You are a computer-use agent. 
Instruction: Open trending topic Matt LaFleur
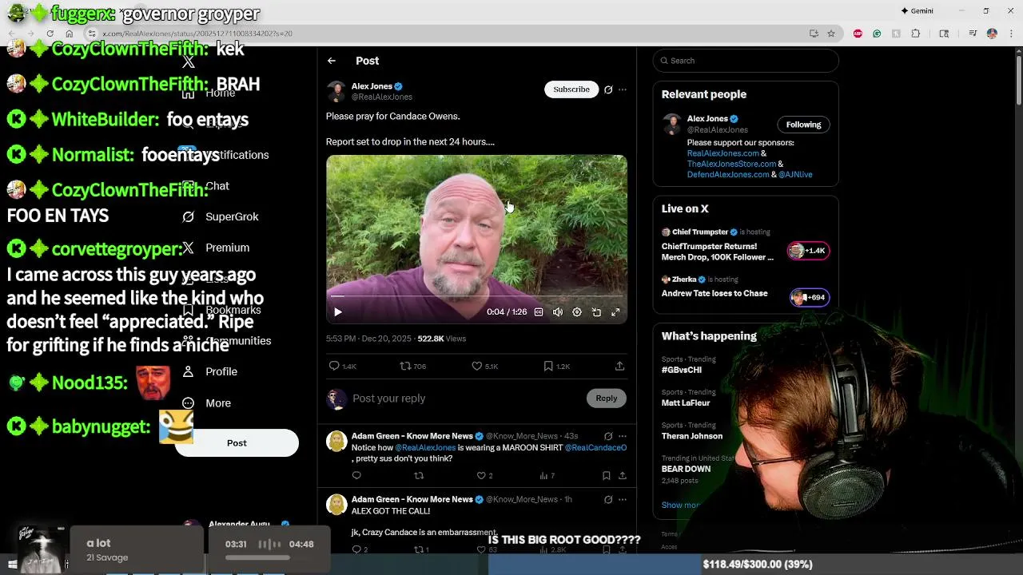click(x=686, y=403)
